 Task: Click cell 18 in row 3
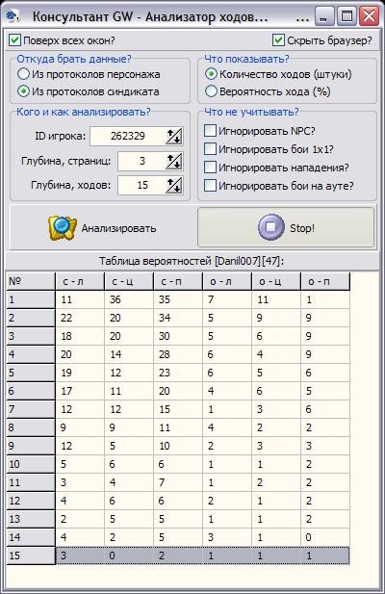click(80, 336)
